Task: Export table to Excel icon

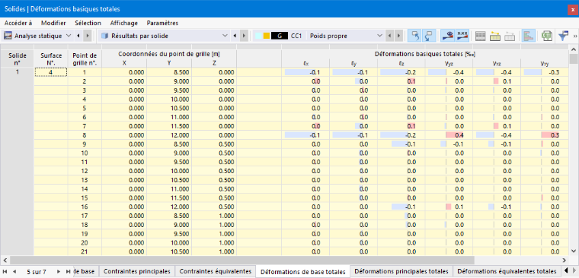Action: click(546, 36)
